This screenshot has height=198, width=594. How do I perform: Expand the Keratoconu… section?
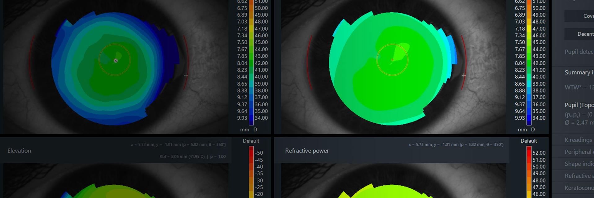(x=573, y=188)
